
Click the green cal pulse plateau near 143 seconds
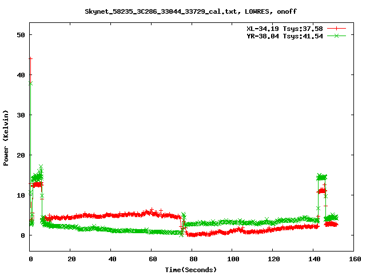(321, 177)
